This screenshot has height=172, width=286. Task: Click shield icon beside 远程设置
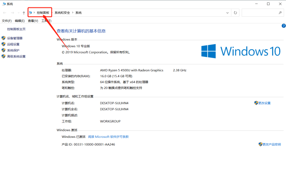pyautogui.click(x=4, y=44)
